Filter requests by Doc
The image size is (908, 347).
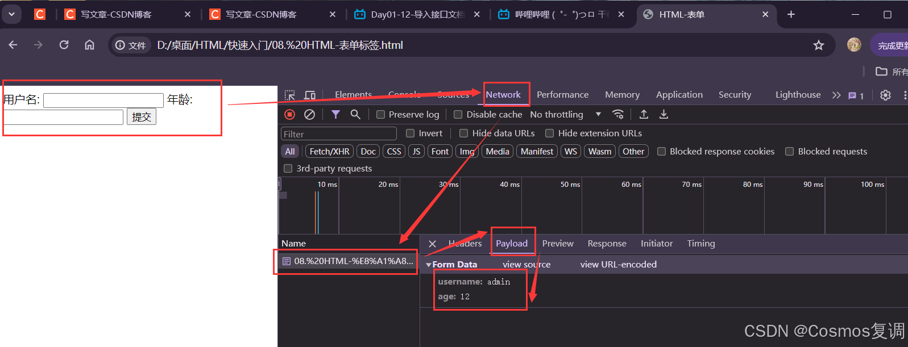[368, 151]
